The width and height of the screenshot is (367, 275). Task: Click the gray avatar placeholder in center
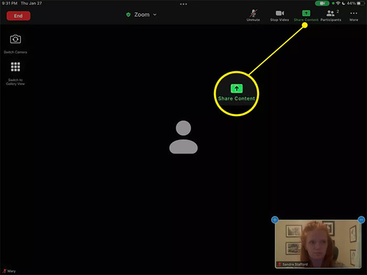click(x=183, y=137)
